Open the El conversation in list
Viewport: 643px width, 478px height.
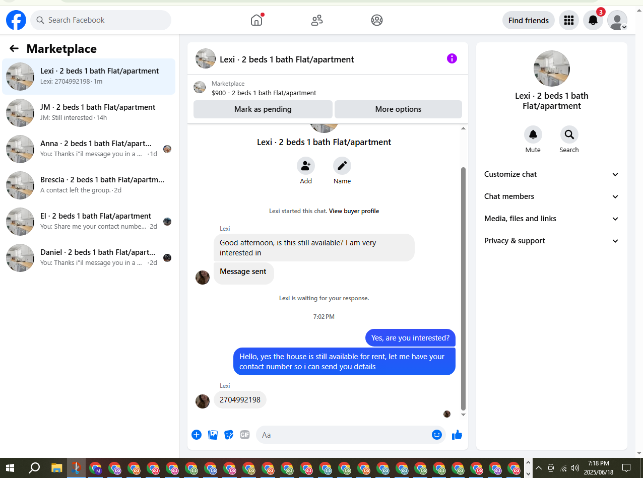pyautogui.click(x=89, y=222)
